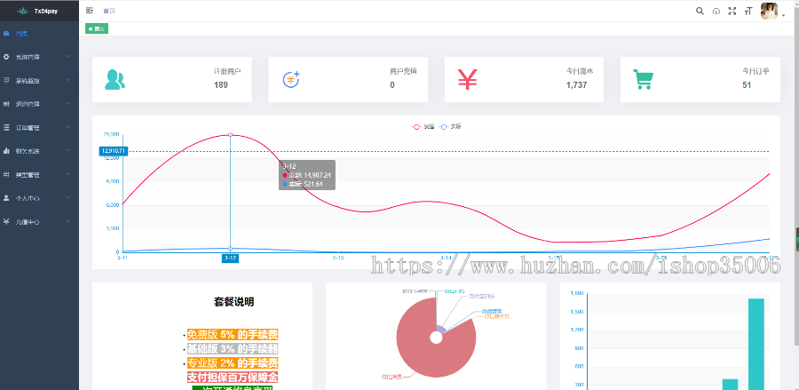Click today's turnover value 1,737
This screenshot has height=390, width=799.
coord(576,85)
